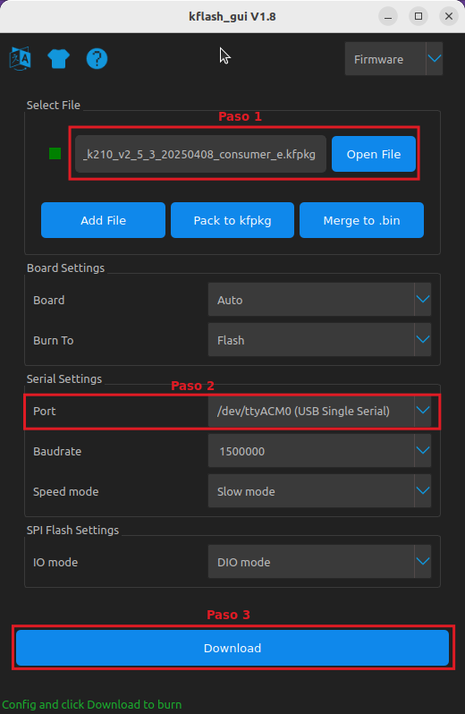This screenshot has width=465, height=714.
Task: Click the Download button to burn
Action: (x=232, y=648)
